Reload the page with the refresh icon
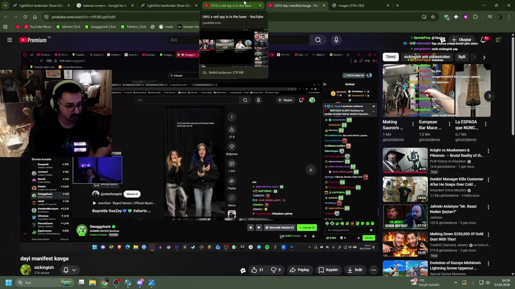The width and height of the screenshot is (515, 289). pyautogui.click(x=25, y=17)
